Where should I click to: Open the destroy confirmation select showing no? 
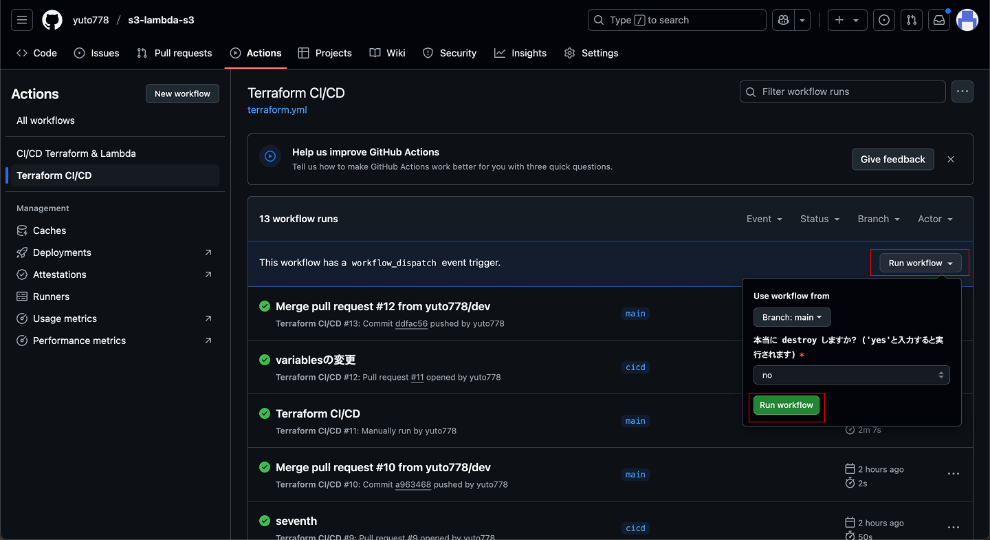852,375
